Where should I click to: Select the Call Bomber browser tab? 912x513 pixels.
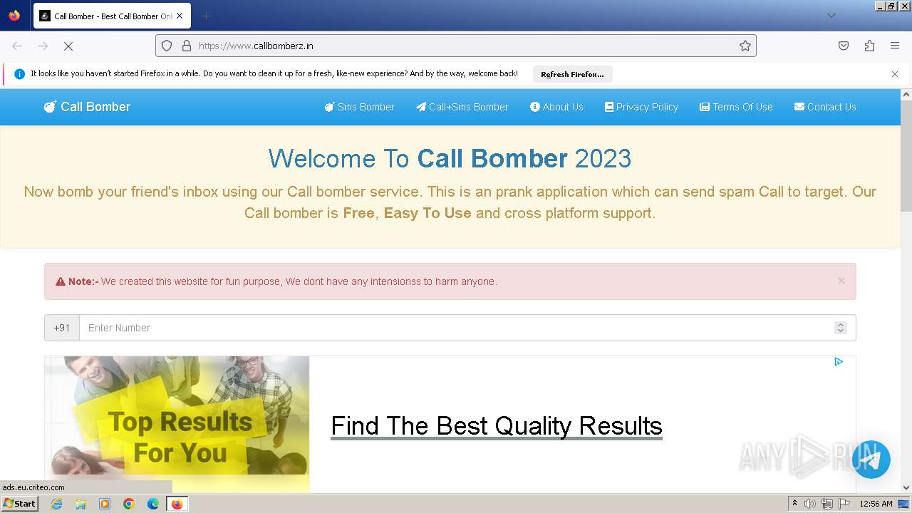112,16
